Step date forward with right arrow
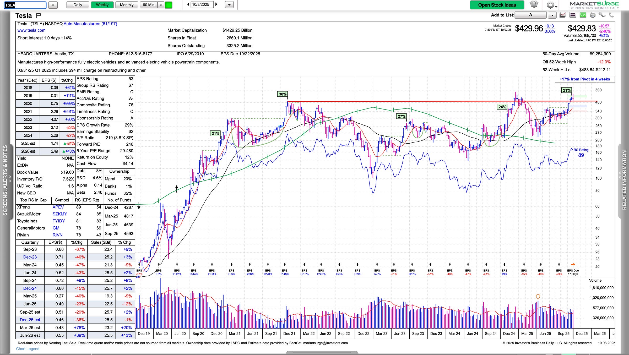Image resolution: width=629 pixels, height=355 pixels. [x=216, y=4]
